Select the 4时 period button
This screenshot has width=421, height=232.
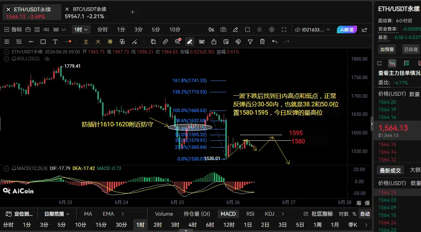[192, 225]
